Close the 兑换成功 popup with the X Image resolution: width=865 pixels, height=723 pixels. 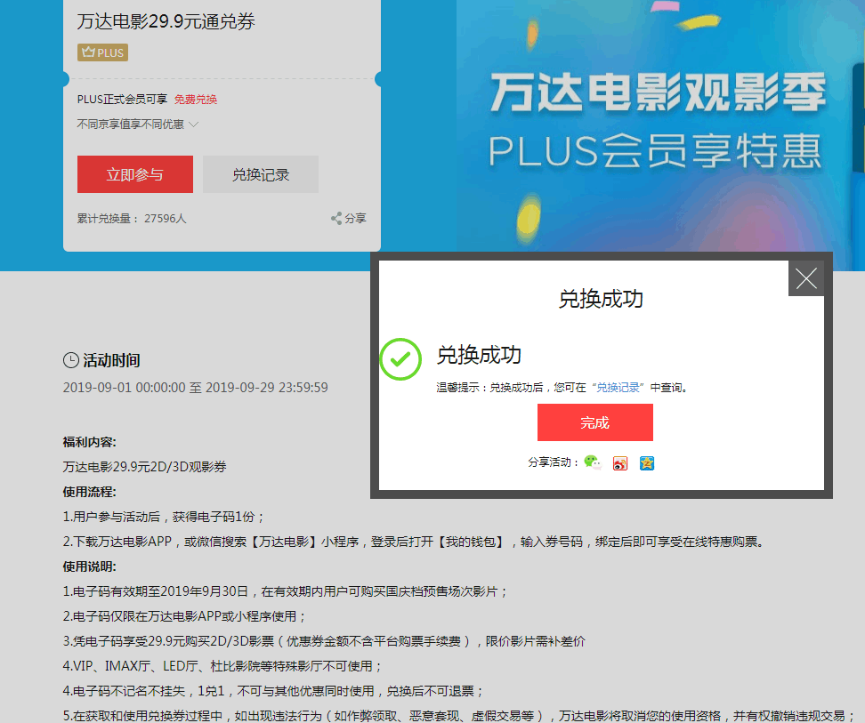click(806, 278)
